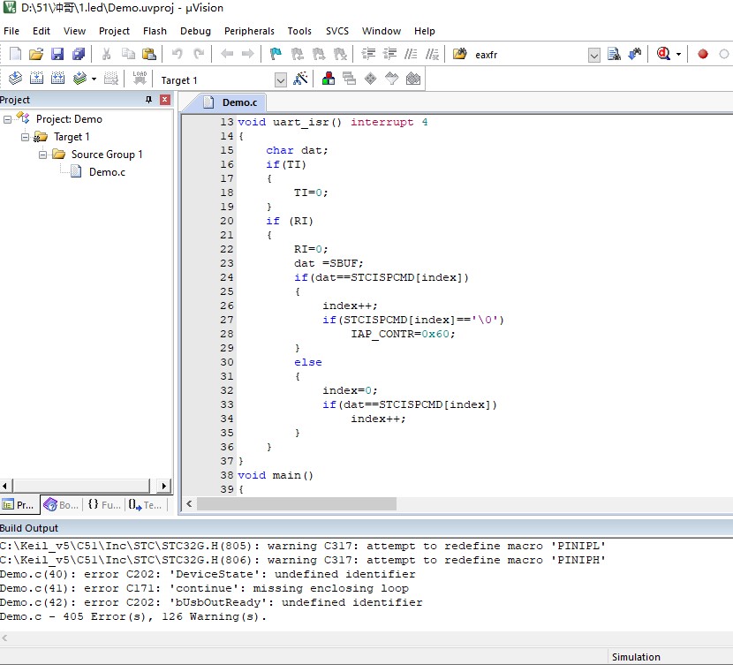Indent the selected lines

click(368, 54)
